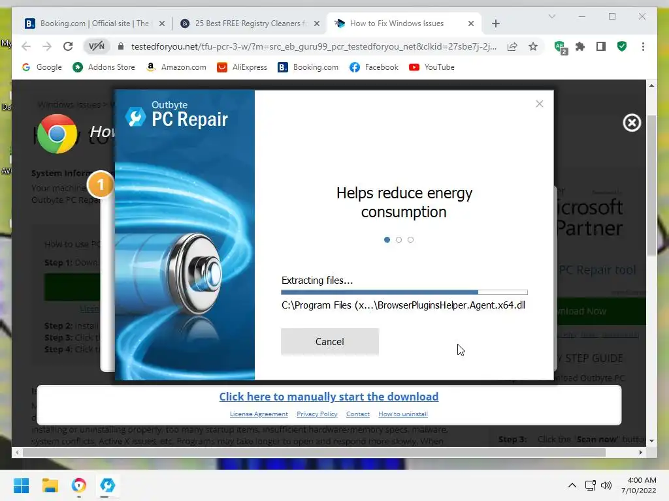
Task: Open the Amazon.com bookmark
Action: point(176,67)
